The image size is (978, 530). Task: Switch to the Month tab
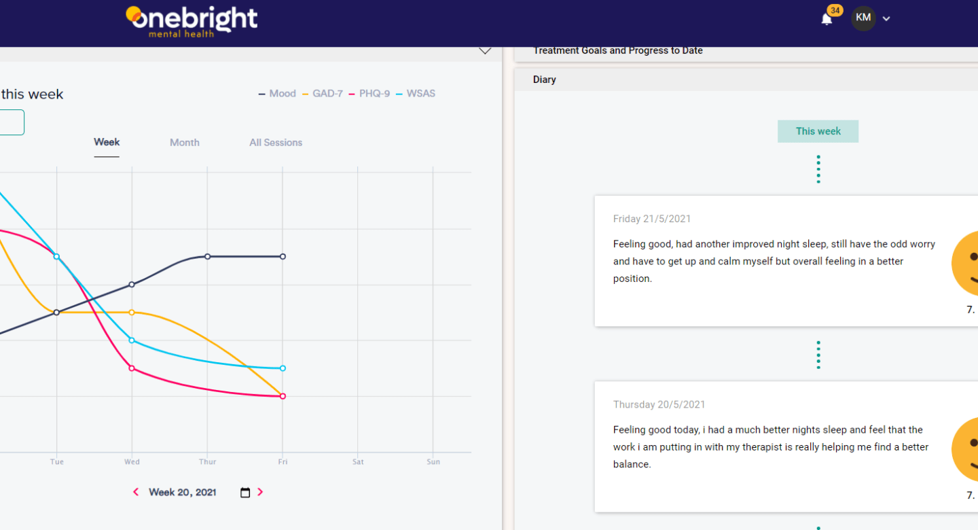click(x=184, y=143)
